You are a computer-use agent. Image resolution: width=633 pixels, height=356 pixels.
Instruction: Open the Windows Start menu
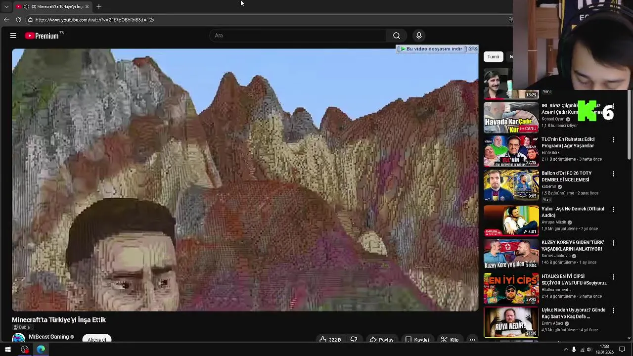click(x=8, y=350)
